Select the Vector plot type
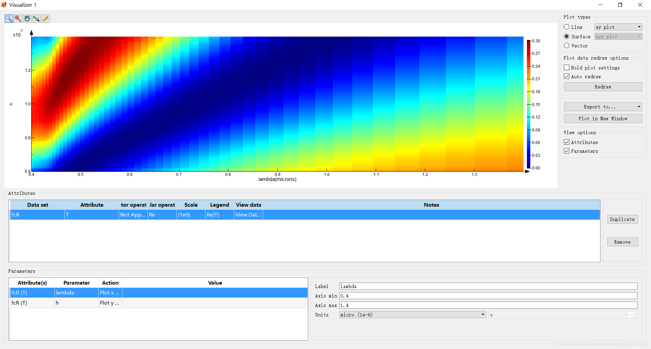 coord(567,45)
